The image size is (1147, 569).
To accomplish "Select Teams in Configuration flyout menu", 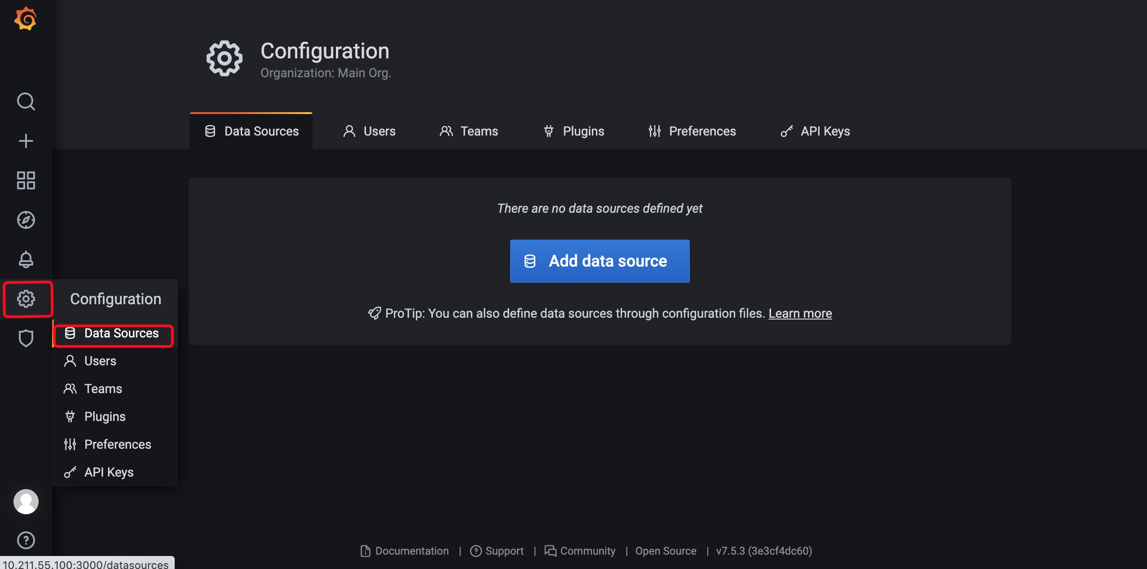I will point(115,389).
